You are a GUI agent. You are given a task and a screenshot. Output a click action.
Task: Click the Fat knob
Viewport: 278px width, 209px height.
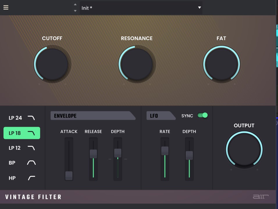tap(221, 64)
